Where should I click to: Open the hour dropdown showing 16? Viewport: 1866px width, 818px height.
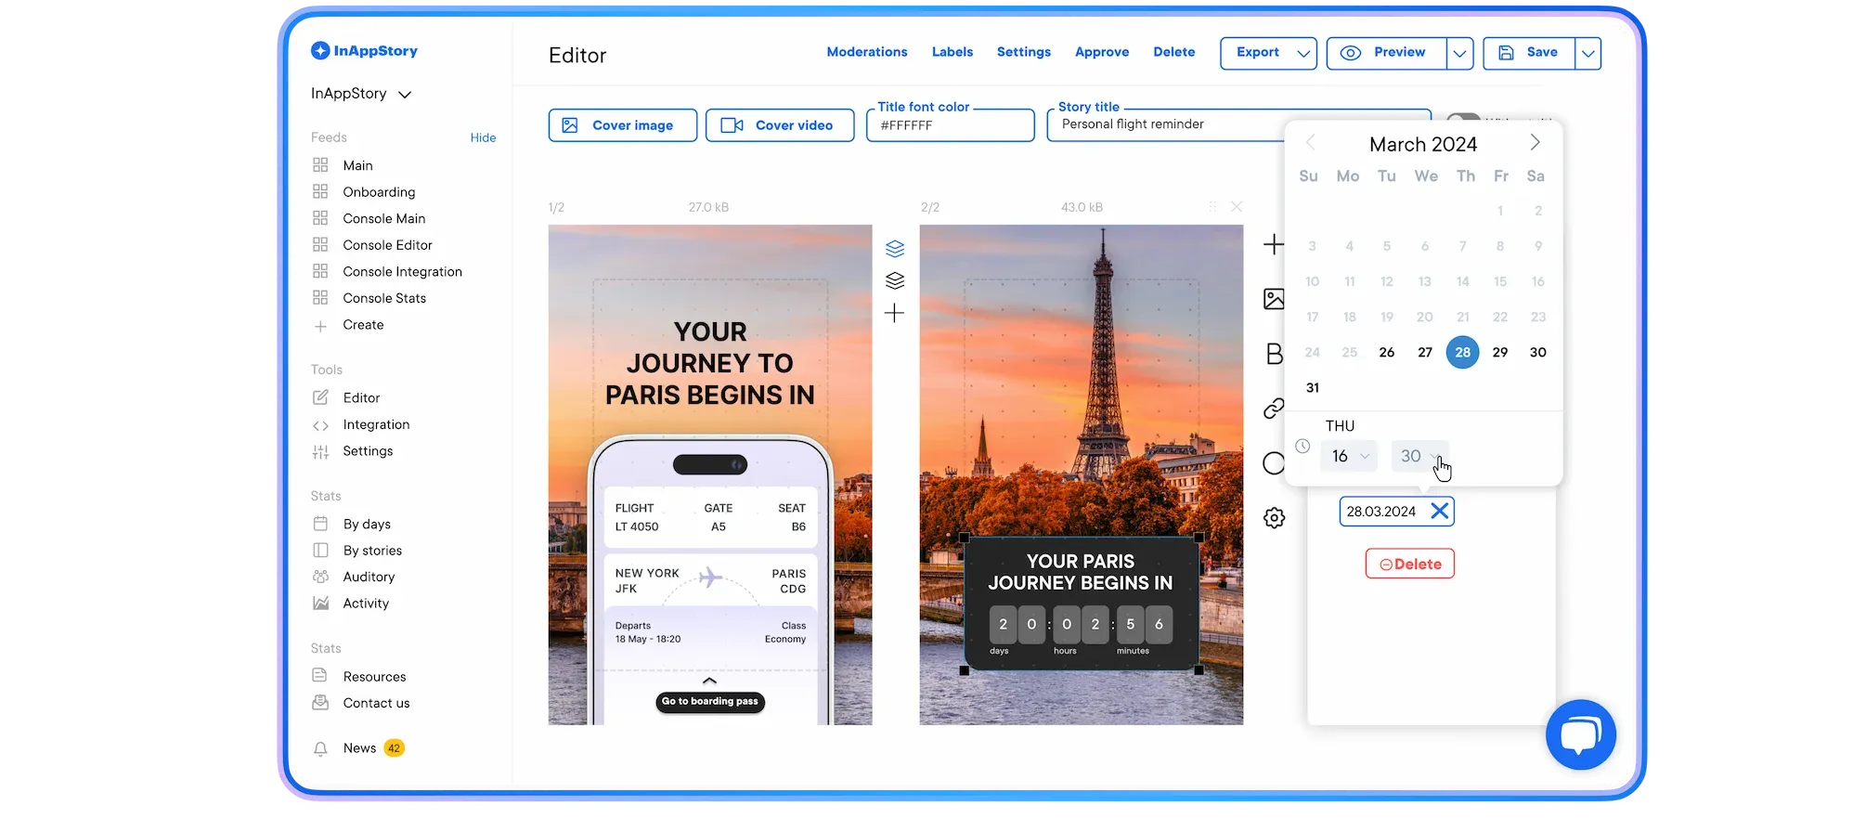pyautogui.click(x=1350, y=456)
